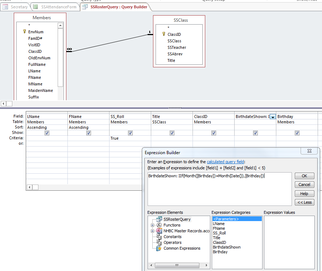Screen dimensions: 322x271
Task: Expand the NHBC Master Records node
Action: (x=153, y=231)
